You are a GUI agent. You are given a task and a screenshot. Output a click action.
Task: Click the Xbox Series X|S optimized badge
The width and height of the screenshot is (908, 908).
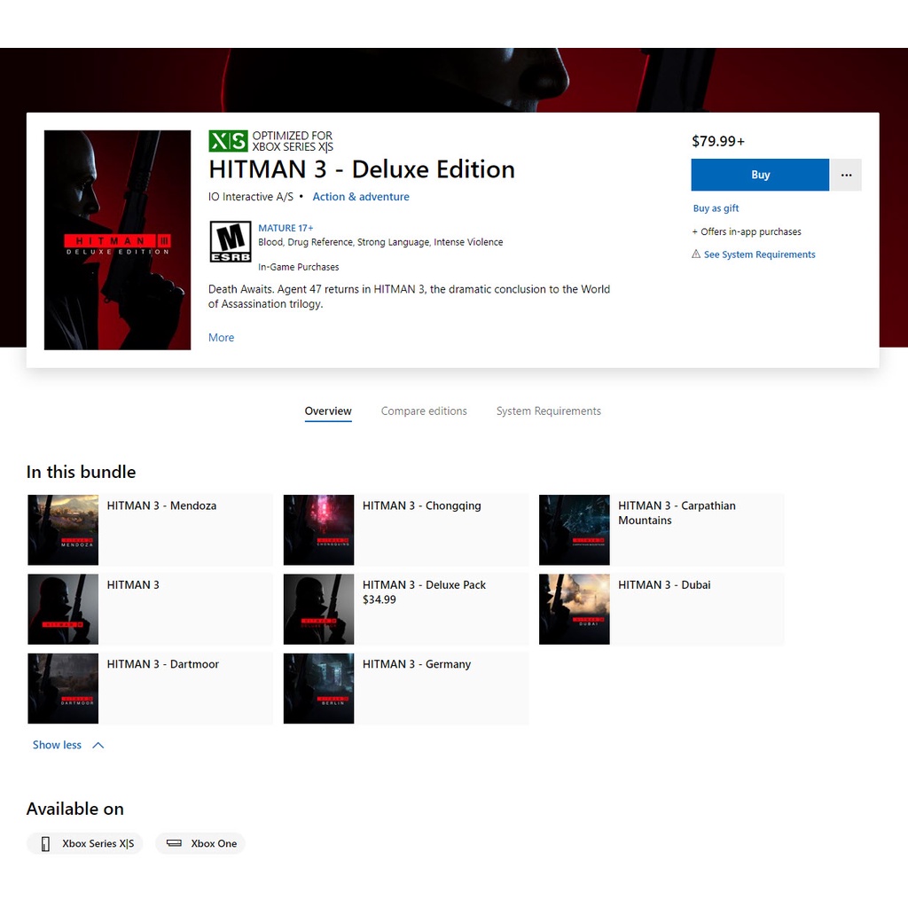coord(271,141)
